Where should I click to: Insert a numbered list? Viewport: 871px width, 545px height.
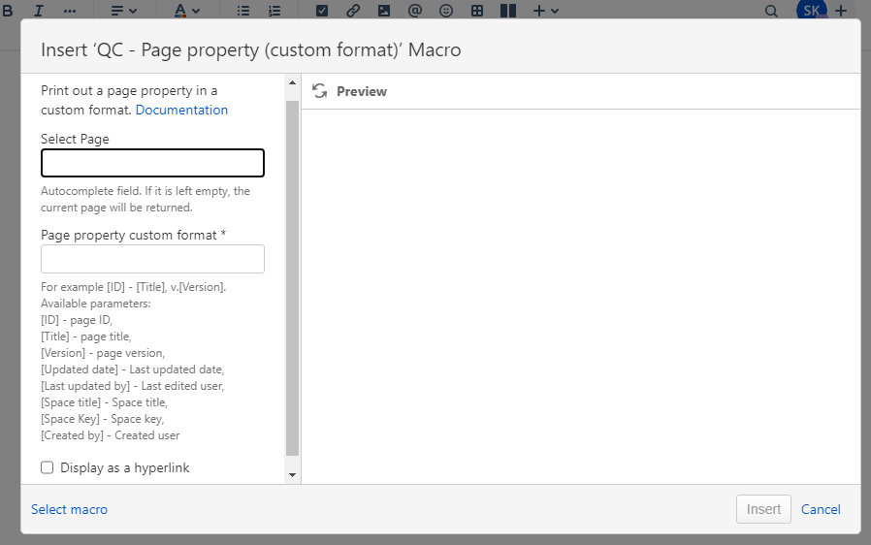pos(274,11)
